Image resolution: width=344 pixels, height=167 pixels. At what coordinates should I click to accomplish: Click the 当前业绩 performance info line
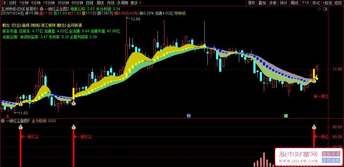(x=50, y=37)
